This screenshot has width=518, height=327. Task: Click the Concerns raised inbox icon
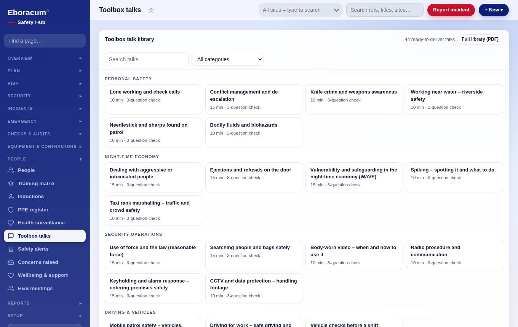11,262
